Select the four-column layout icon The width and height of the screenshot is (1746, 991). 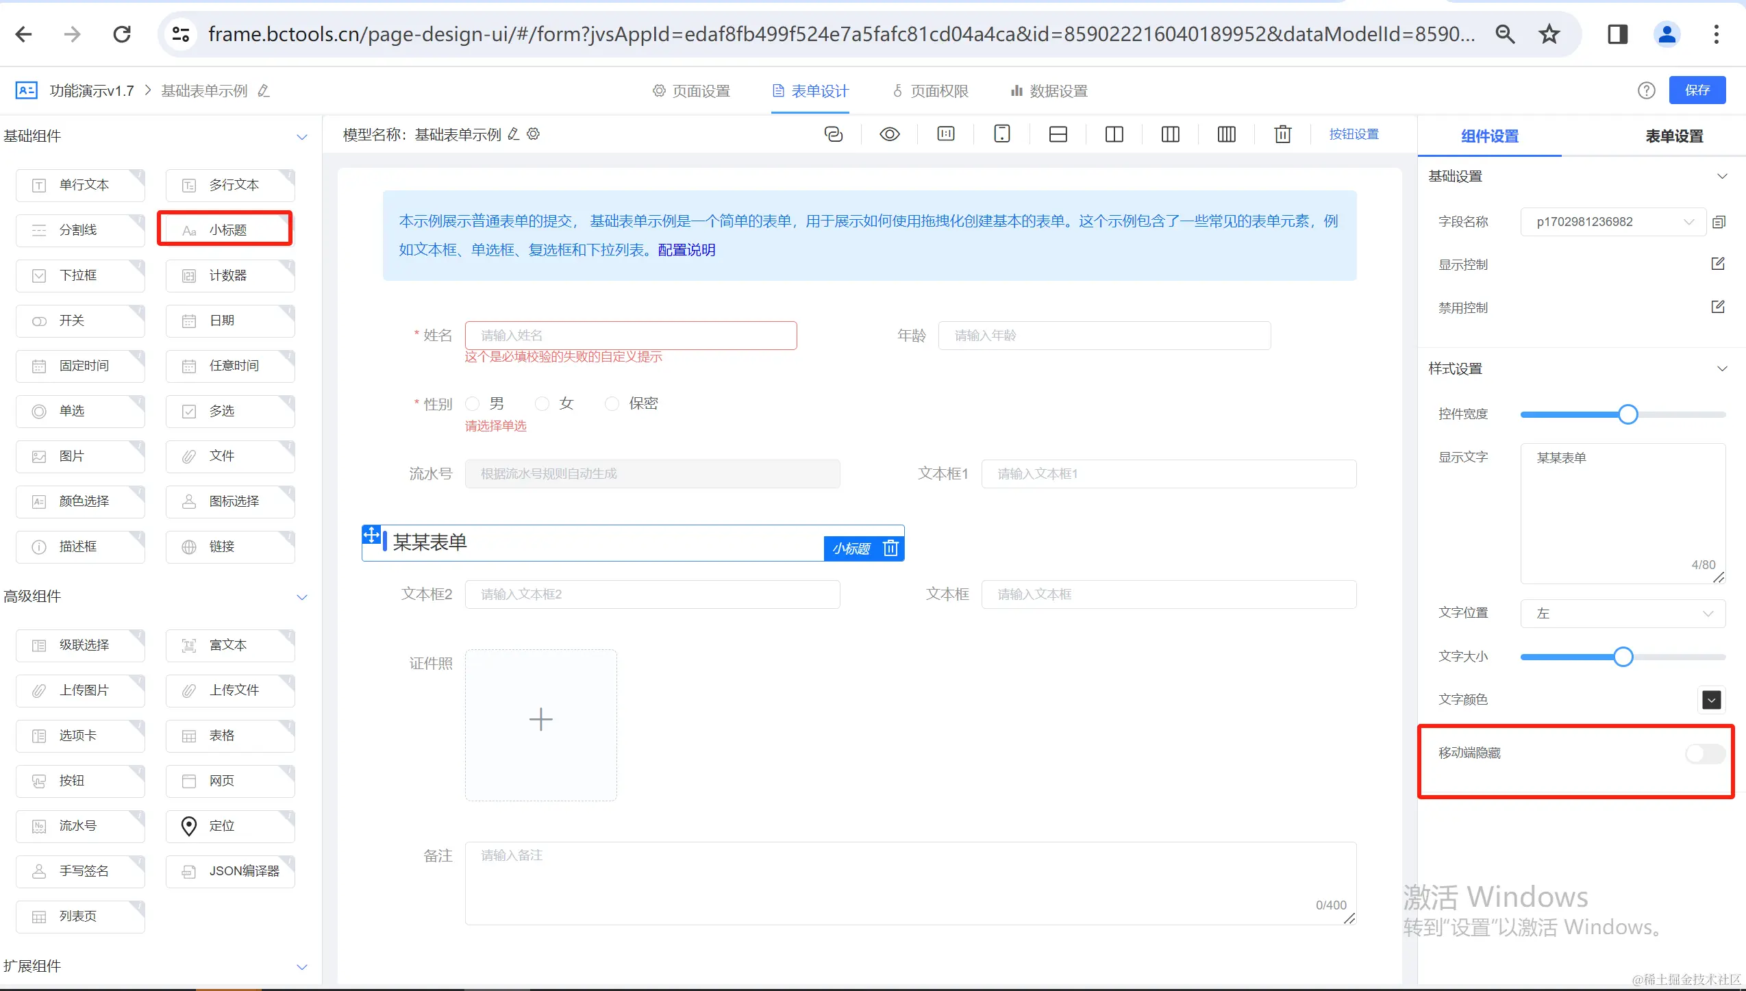coord(1226,134)
